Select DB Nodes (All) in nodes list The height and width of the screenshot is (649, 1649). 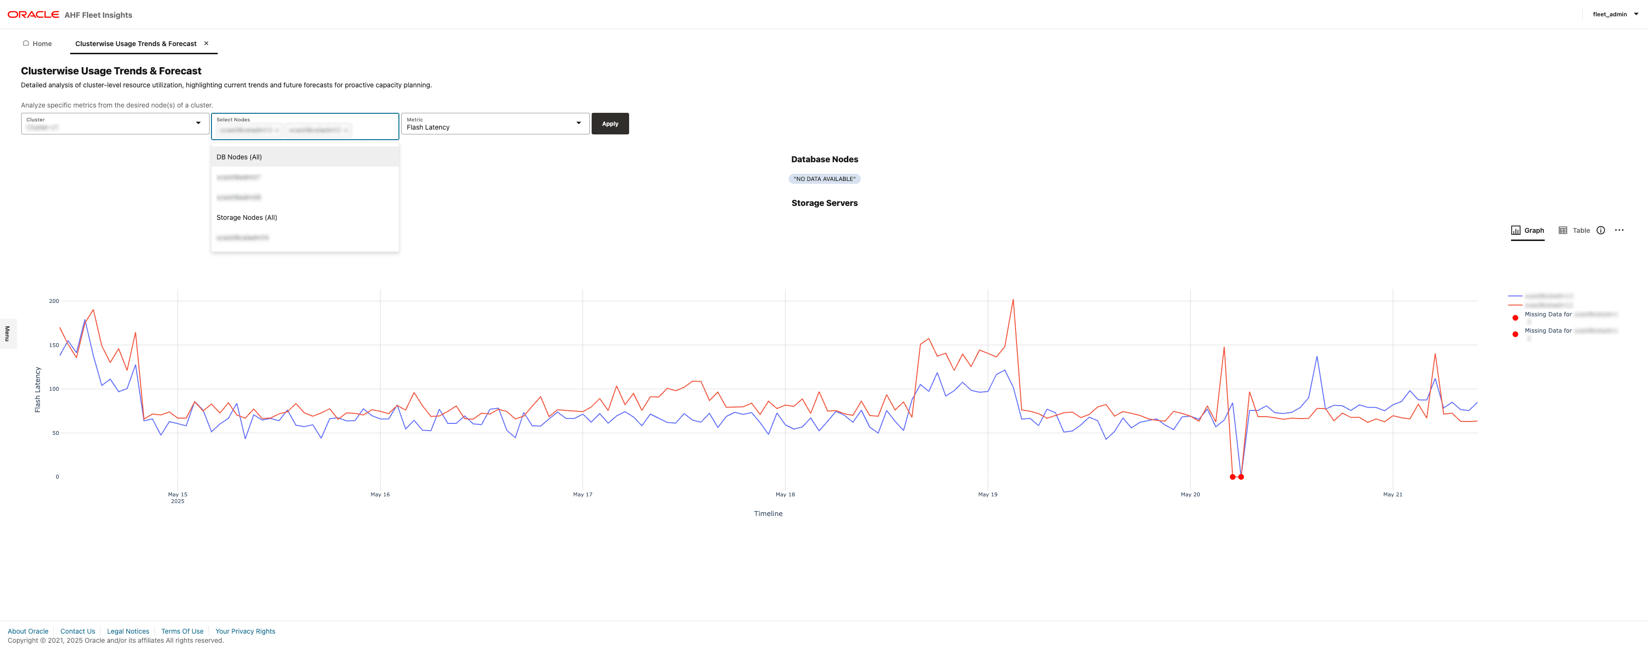(239, 156)
